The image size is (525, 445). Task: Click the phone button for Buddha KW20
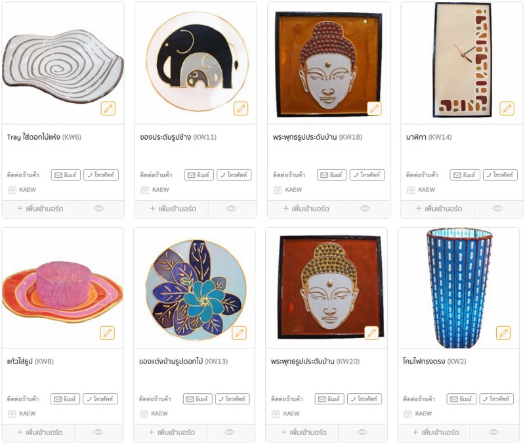tap(365, 399)
